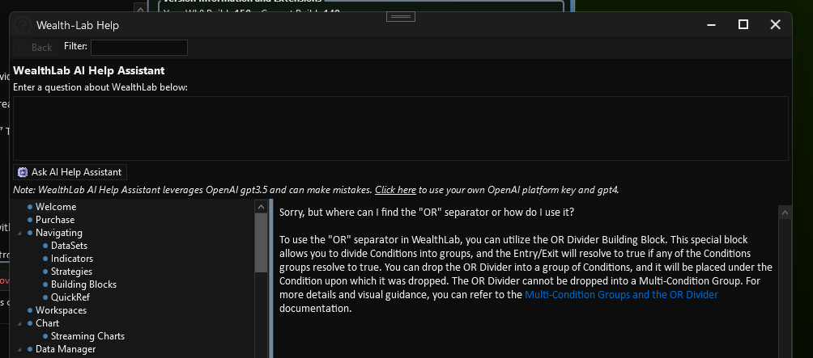
Task: Collapse the Data Manager tree node
Action: tap(19, 350)
